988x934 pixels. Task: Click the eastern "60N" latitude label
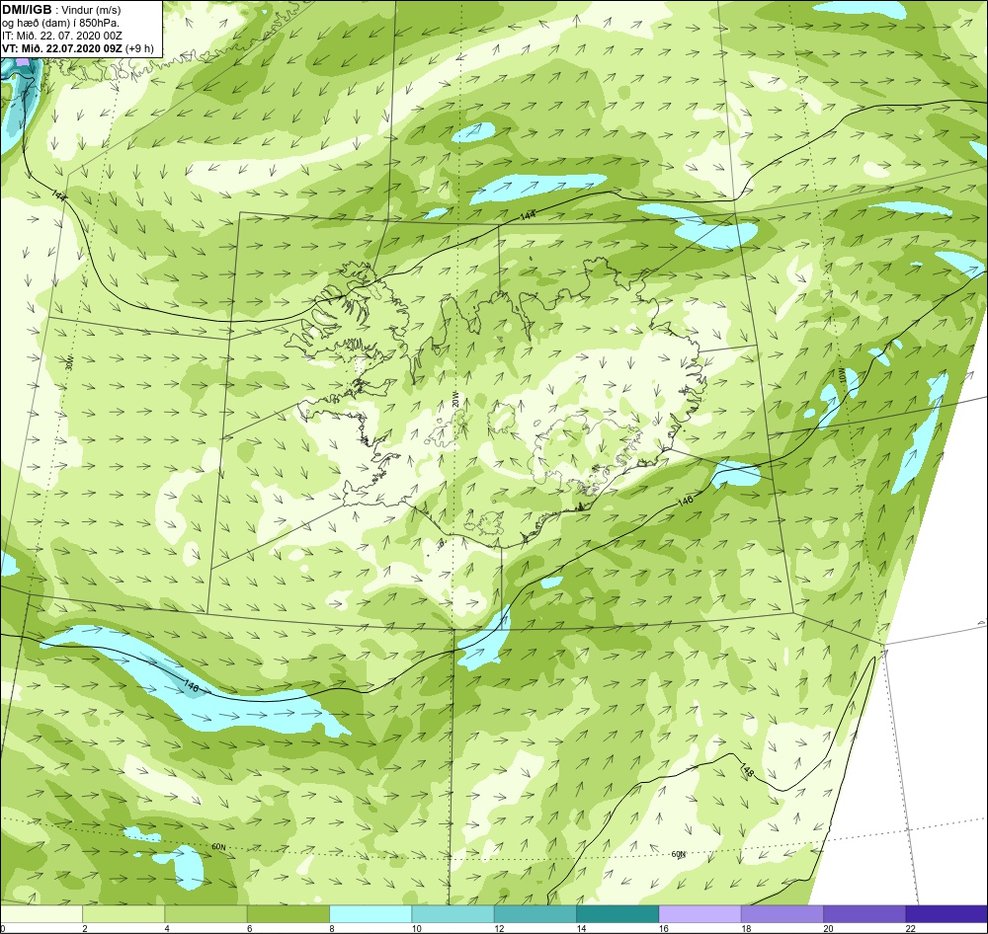[x=678, y=855]
